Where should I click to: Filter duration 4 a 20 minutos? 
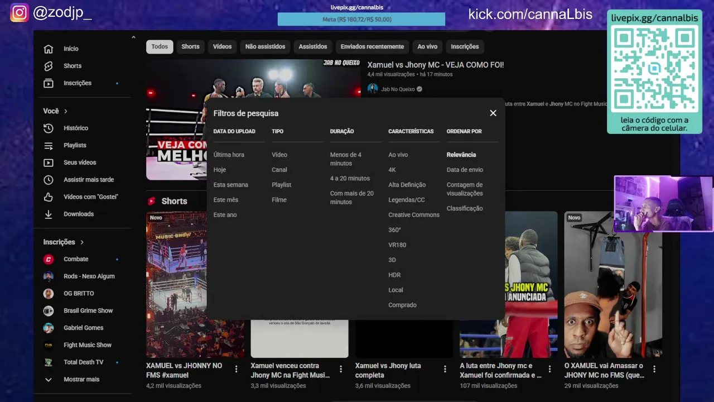click(x=350, y=179)
